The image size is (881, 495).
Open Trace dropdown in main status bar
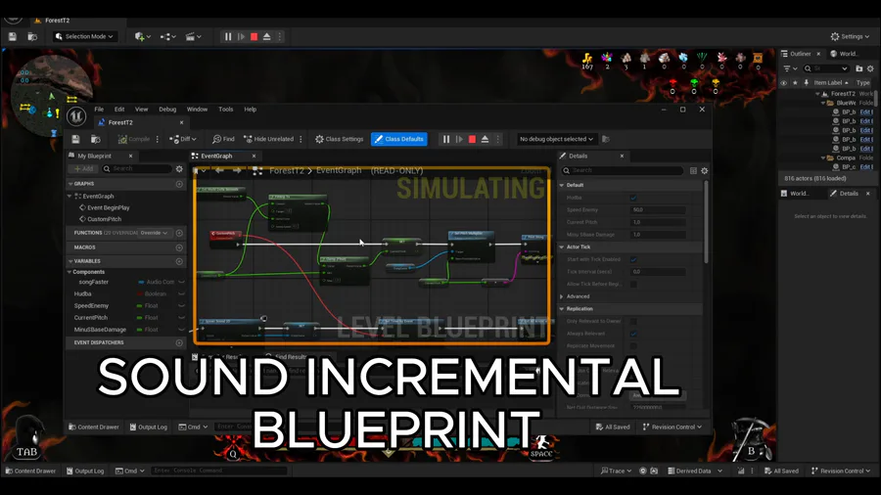click(x=617, y=471)
